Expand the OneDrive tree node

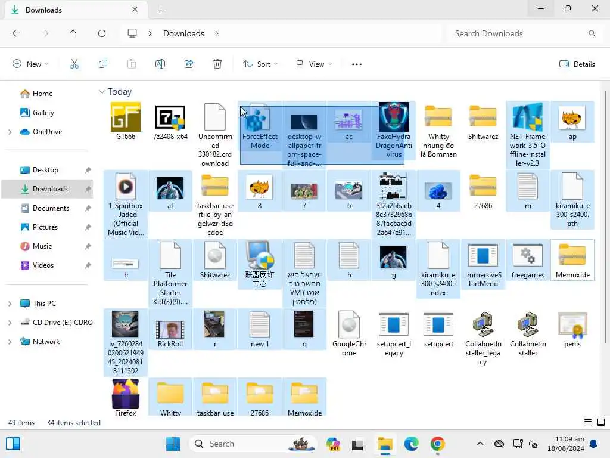tap(10, 132)
